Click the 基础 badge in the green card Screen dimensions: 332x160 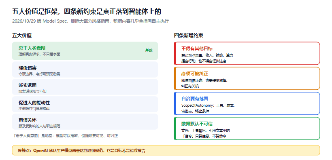point(149,51)
